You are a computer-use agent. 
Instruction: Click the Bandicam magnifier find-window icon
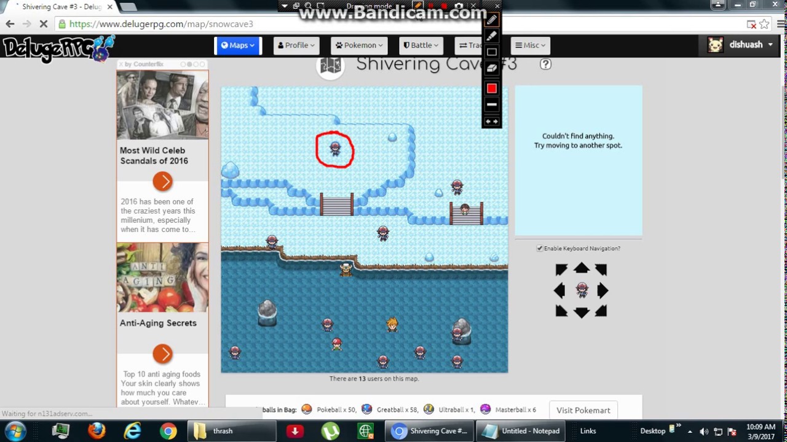tap(308, 6)
